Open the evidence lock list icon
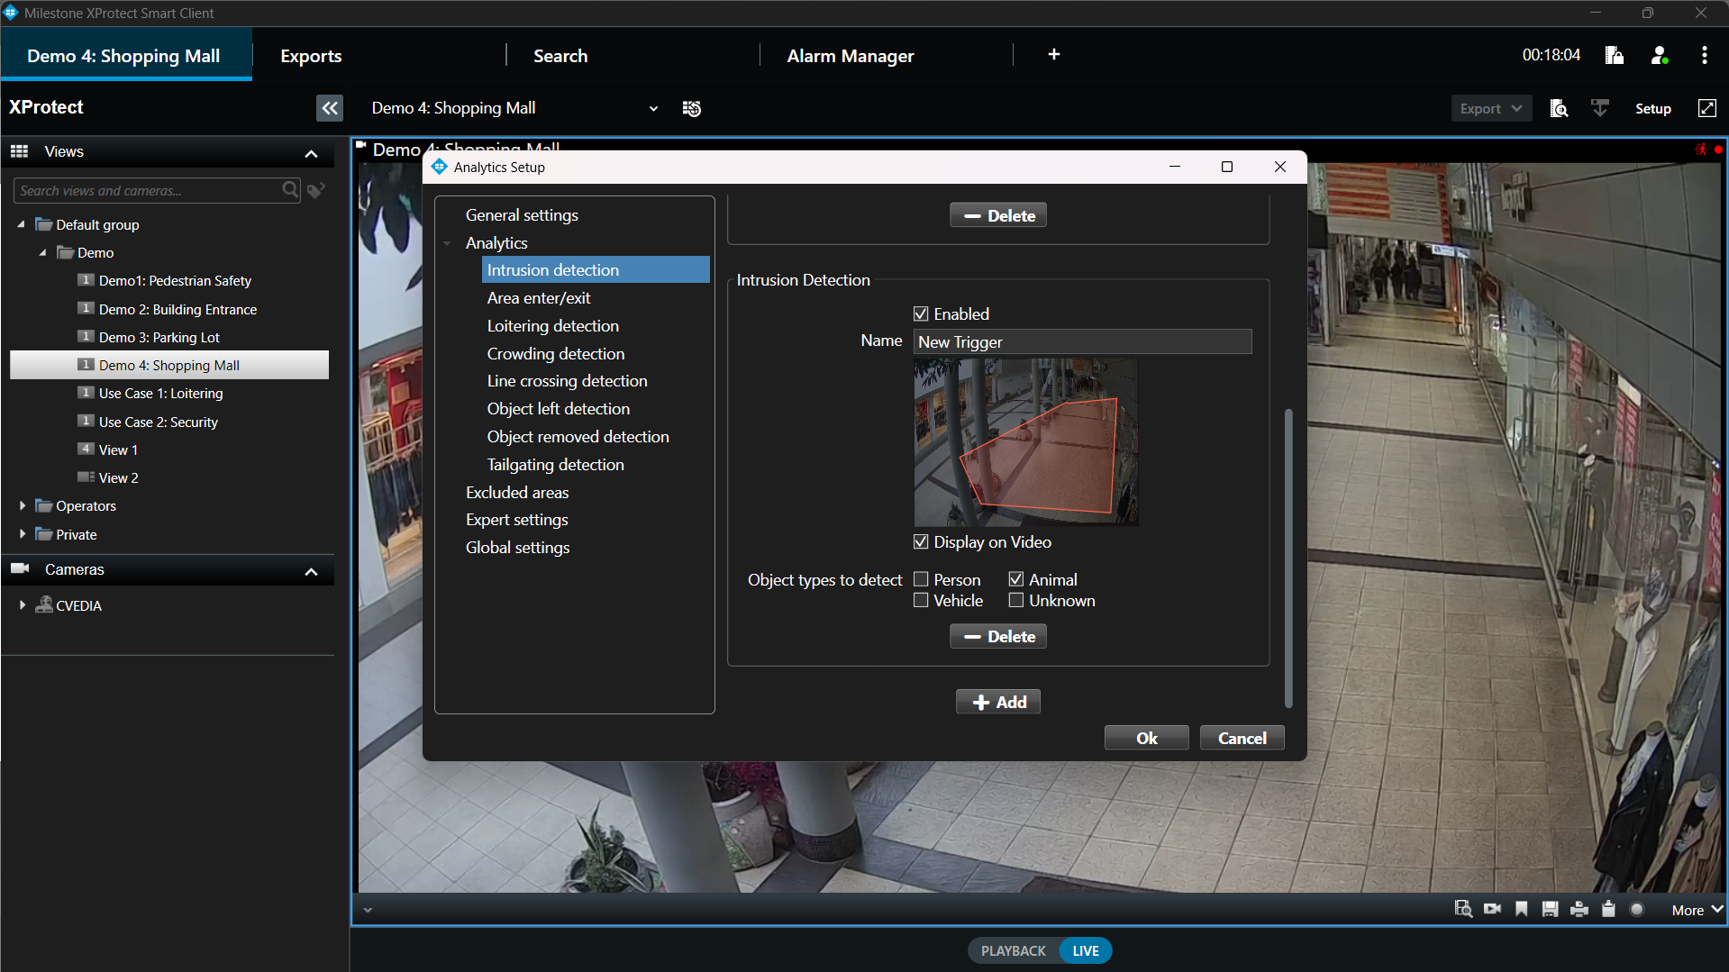 click(1614, 55)
